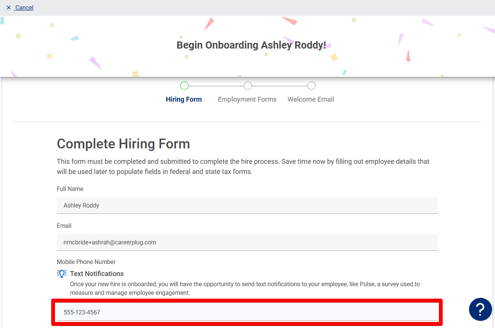This screenshot has width=495, height=328.
Task: Switch to the Employment Forms step
Action: (247, 99)
